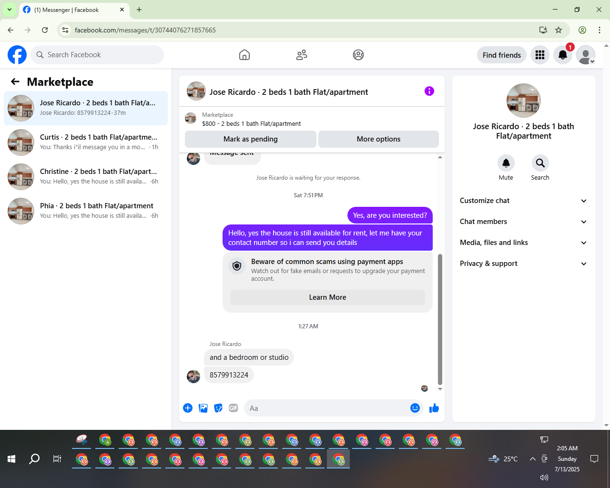Mute this conversation bell icon

506,163
